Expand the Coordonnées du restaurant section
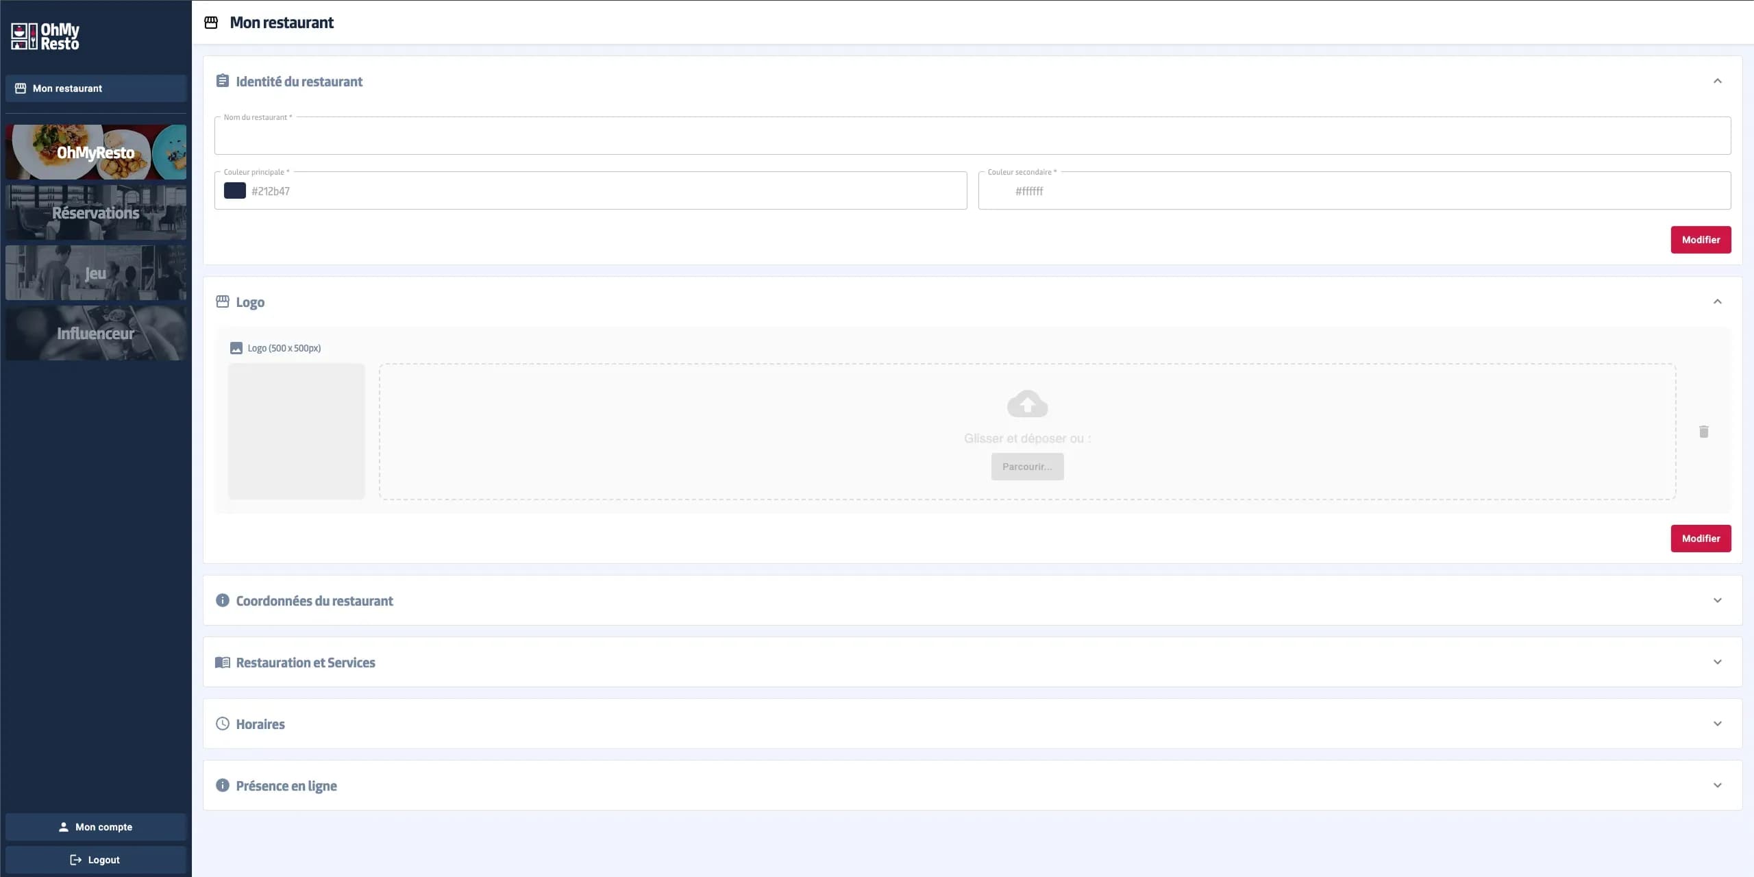Screen dimensions: 1754x877 [x=1718, y=600]
